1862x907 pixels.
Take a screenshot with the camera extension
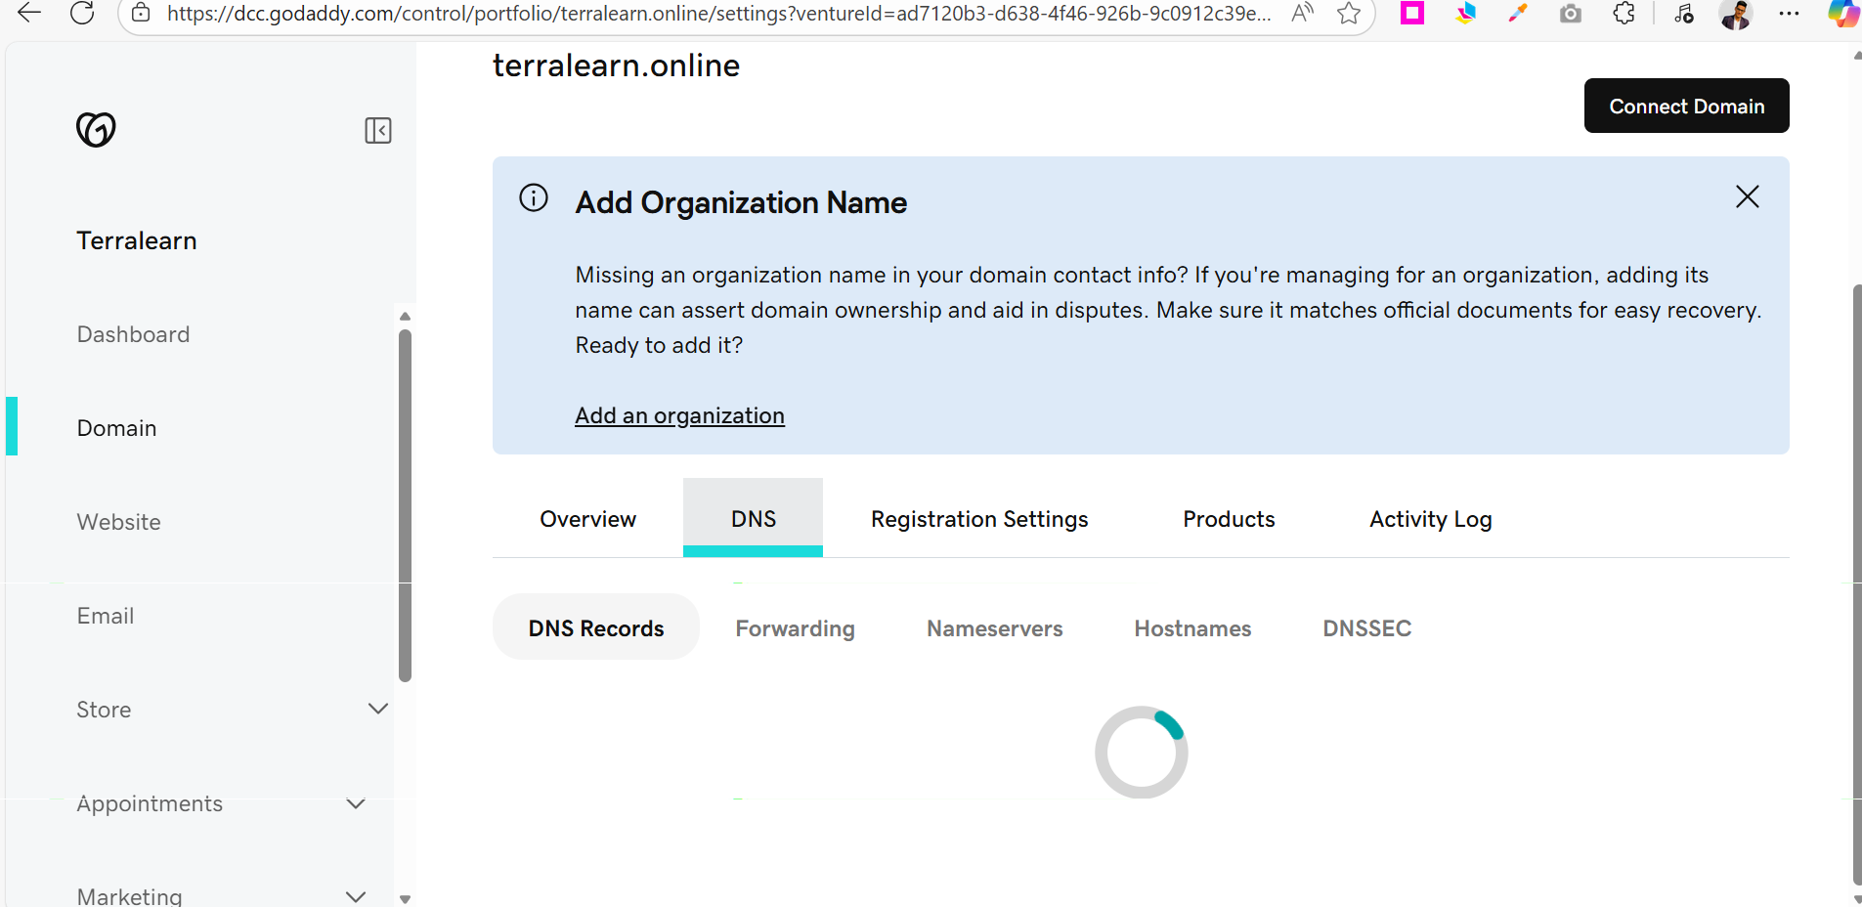[1571, 14]
